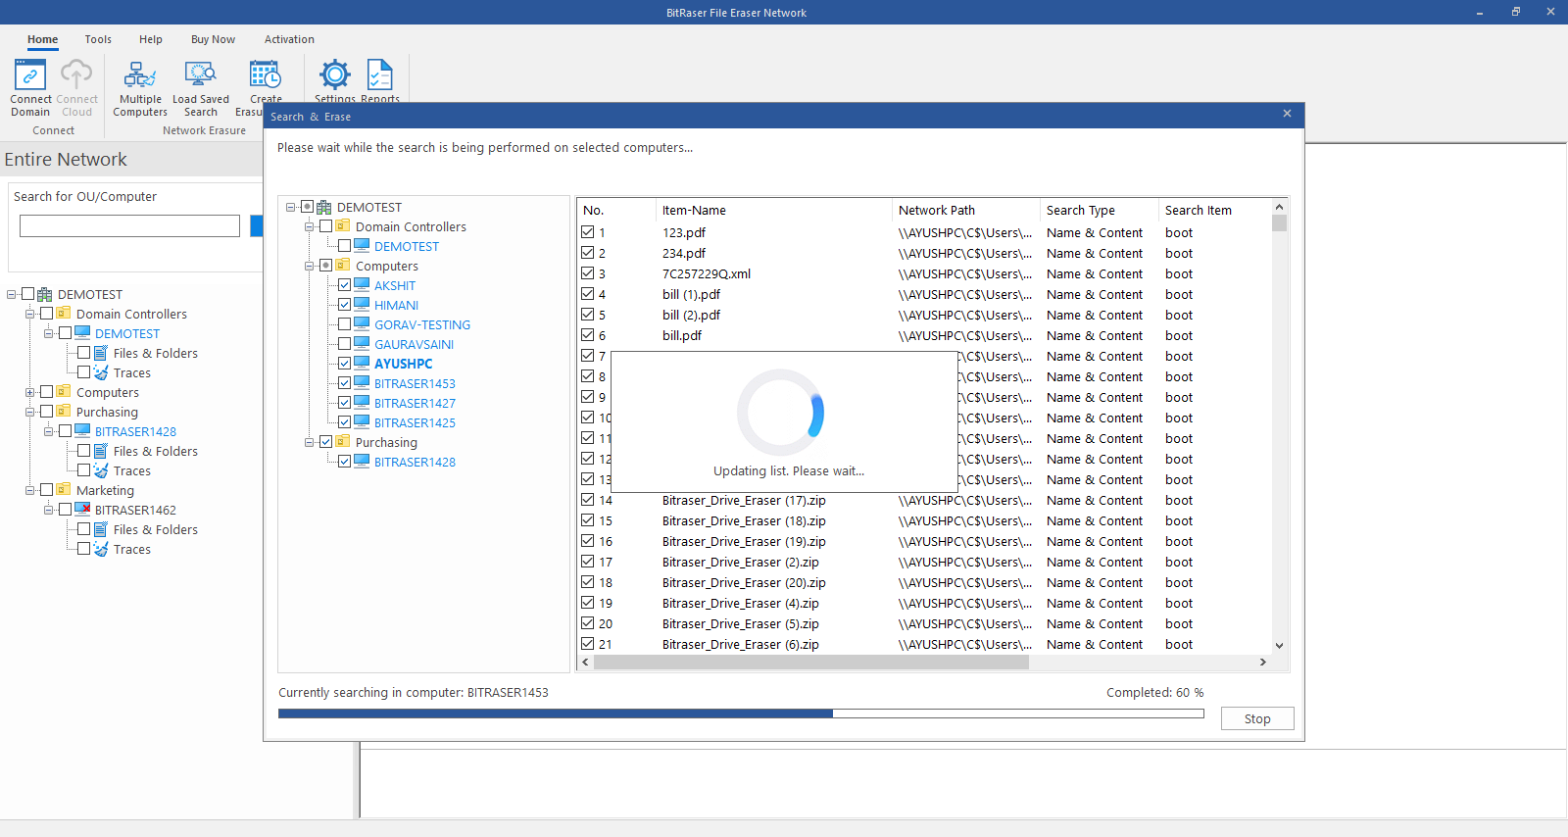The width and height of the screenshot is (1568, 837).
Task: Click the Traces icon under DEMOTEST
Action: [101, 372]
